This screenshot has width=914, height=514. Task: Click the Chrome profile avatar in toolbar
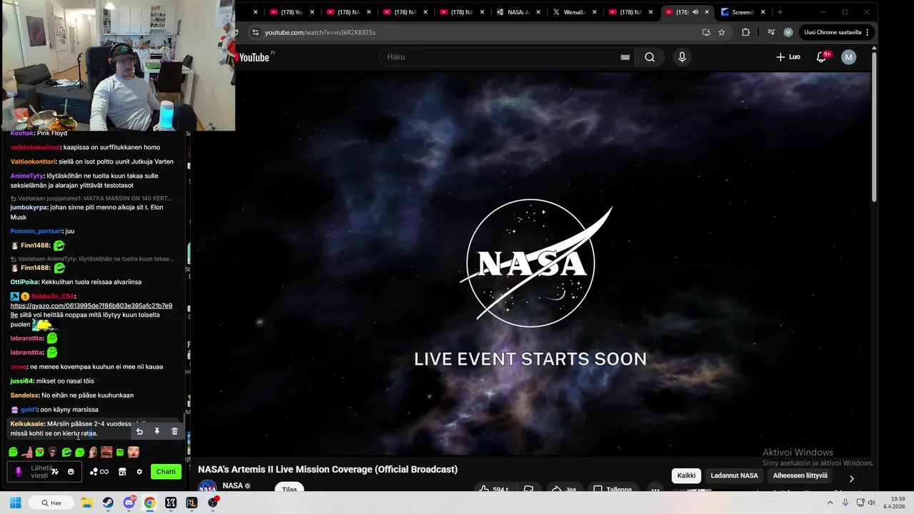pyautogui.click(x=788, y=32)
